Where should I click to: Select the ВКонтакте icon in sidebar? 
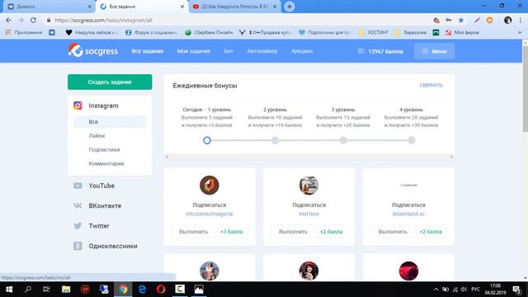pyautogui.click(x=78, y=205)
